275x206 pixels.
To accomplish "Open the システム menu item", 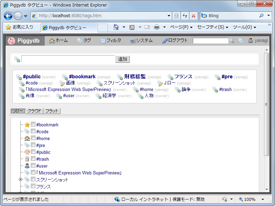I will (141, 41).
